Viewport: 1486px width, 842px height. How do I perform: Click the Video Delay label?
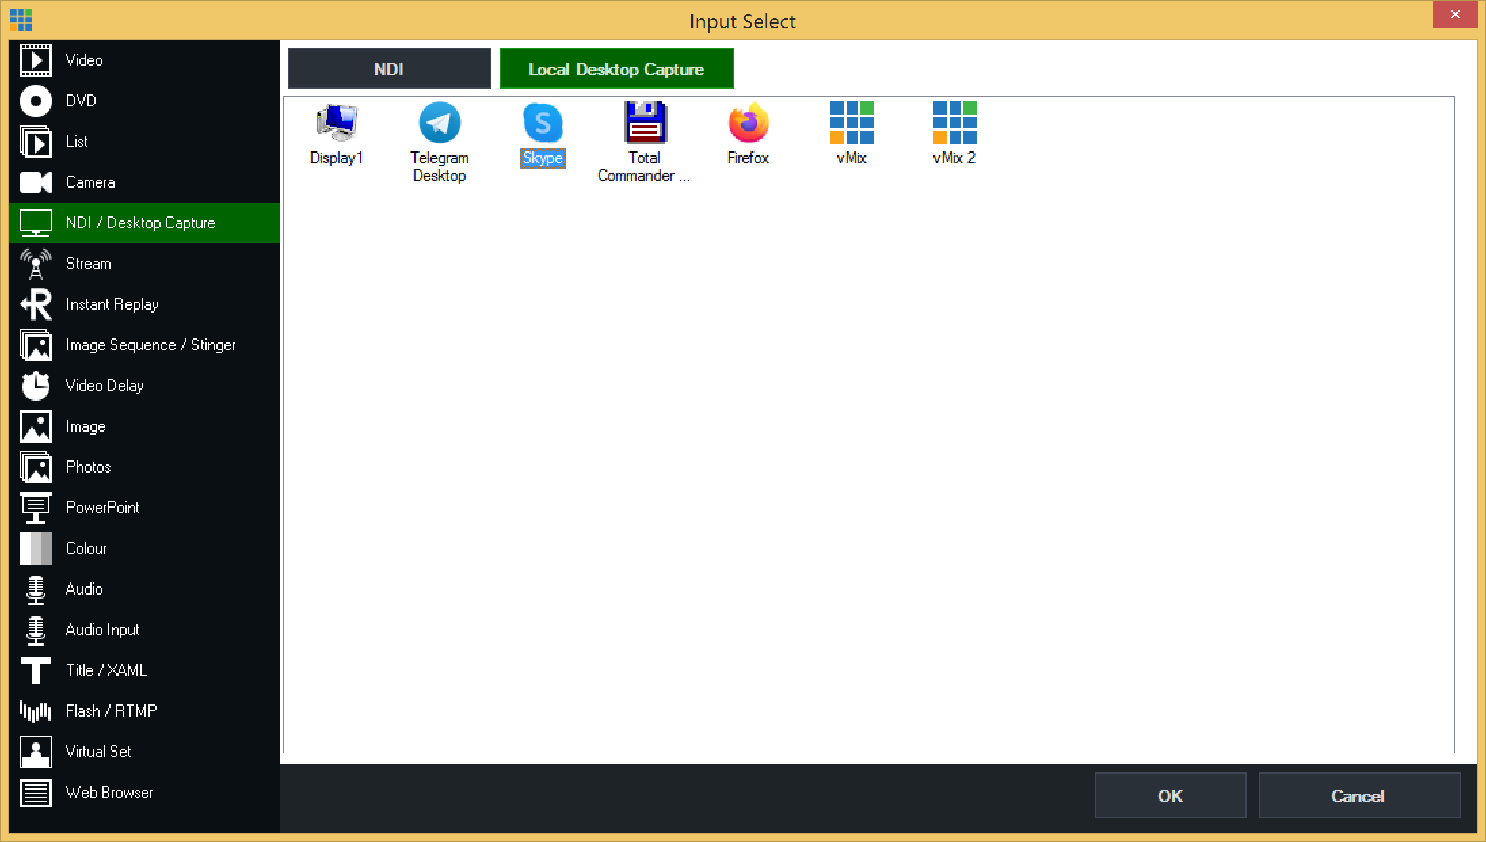(x=105, y=386)
